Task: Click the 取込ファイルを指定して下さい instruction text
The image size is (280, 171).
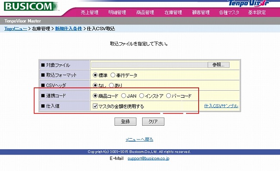Action: [139, 44]
